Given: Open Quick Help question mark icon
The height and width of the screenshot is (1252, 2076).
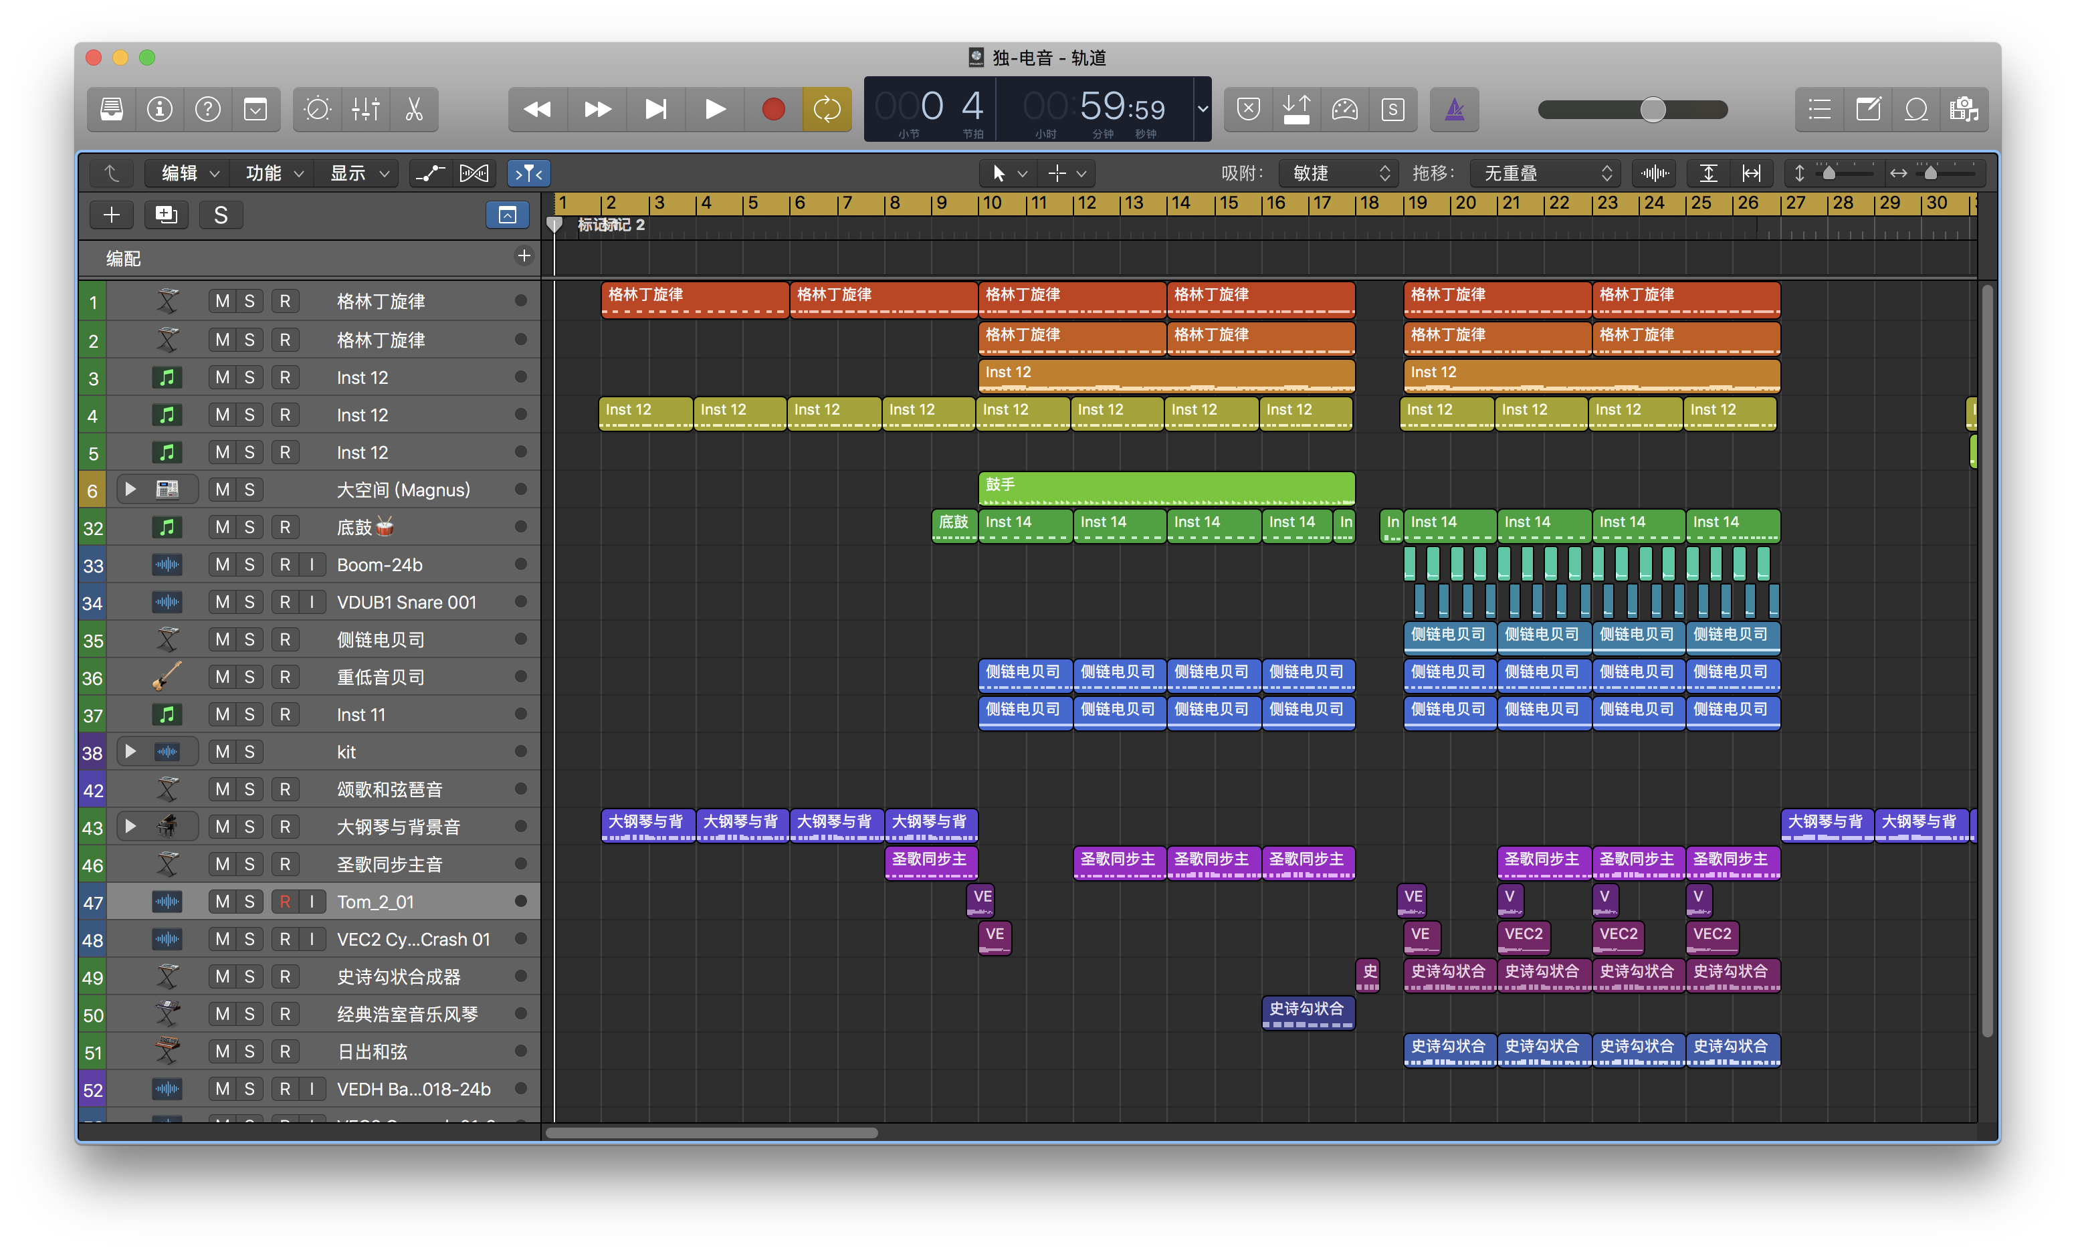Looking at the screenshot, I should tap(208, 110).
